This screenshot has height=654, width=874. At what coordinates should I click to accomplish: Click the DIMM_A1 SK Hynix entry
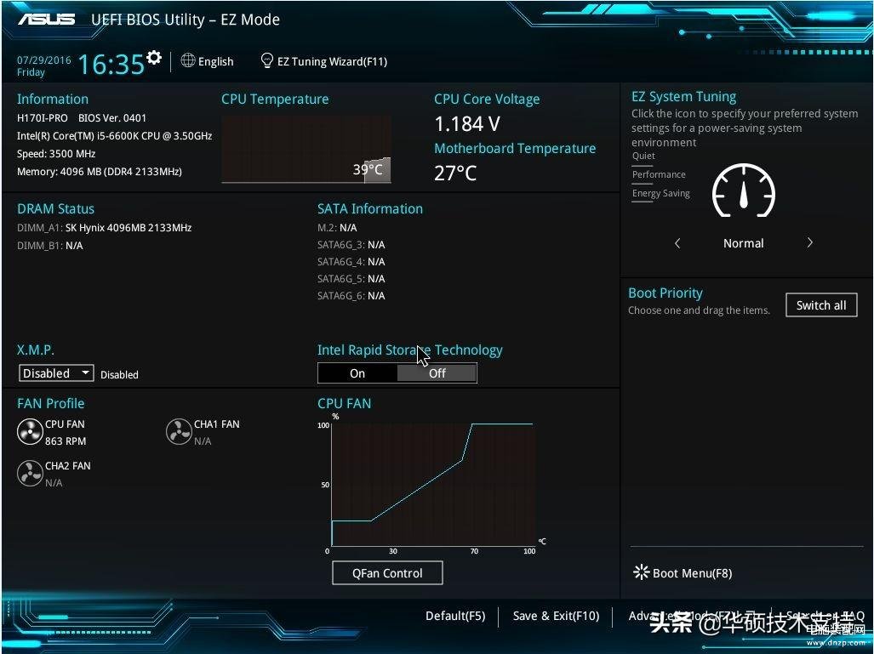coord(104,228)
